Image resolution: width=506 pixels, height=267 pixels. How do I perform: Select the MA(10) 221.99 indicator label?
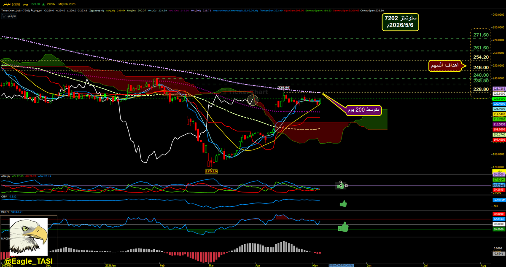click(x=157, y=11)
